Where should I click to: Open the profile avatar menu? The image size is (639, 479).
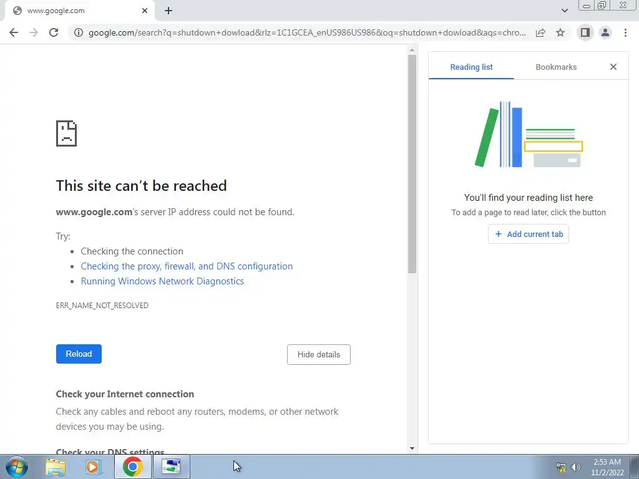(x=605, y=32)
